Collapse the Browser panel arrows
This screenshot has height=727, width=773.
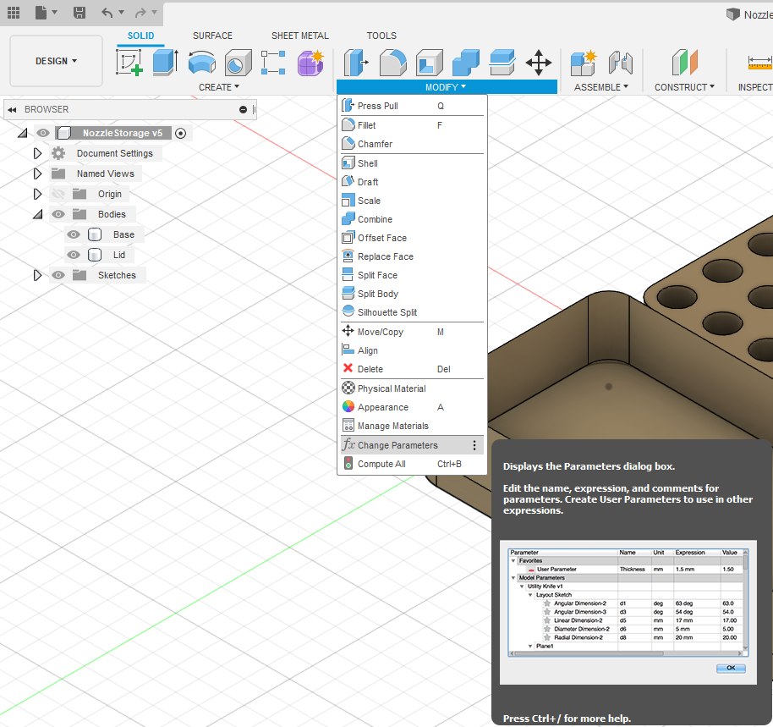pos(13,109)
